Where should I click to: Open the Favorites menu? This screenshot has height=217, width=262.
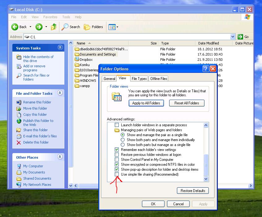pos(50,17)
